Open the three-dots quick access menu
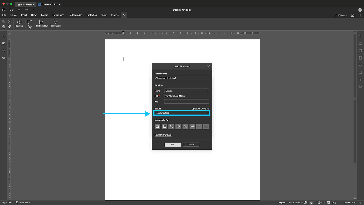Viewport: 364px width, 205px height. 34,10
